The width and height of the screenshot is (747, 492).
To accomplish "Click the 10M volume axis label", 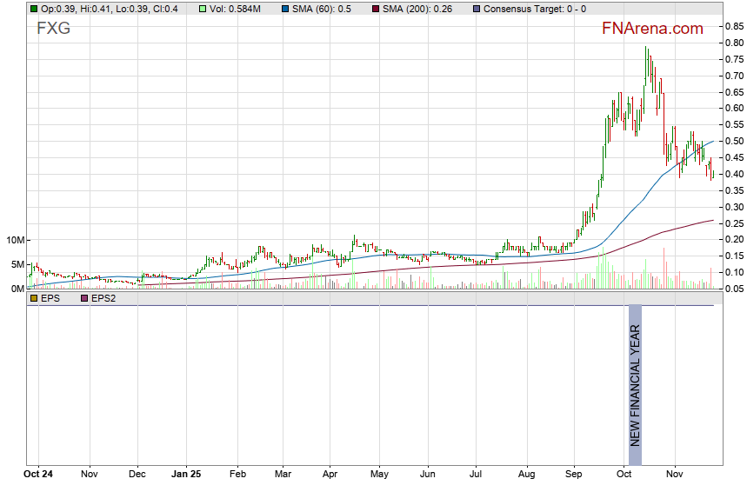I will click(13, 240).
